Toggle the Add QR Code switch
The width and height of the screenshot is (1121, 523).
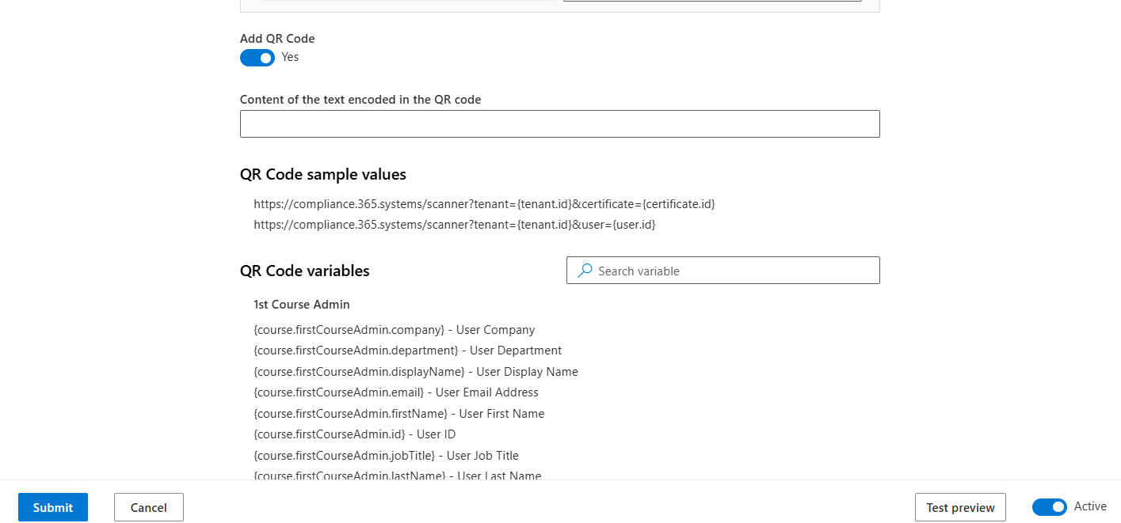[257, 58]
